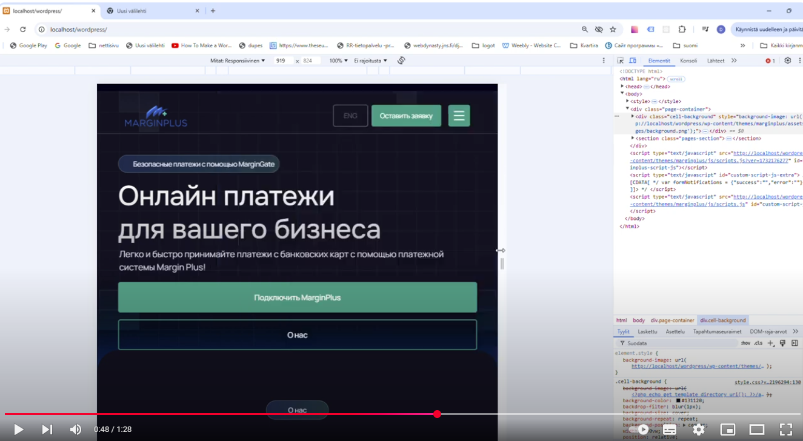Open DevTools settings gear
This screenshot has height=441, width=803.
788,61
